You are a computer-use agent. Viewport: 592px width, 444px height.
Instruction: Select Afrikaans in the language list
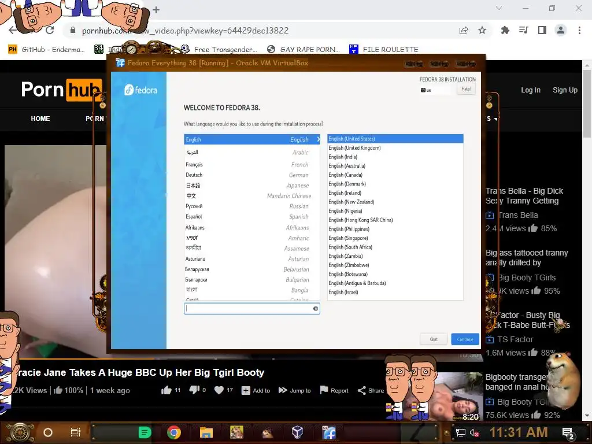pos(252,228)
